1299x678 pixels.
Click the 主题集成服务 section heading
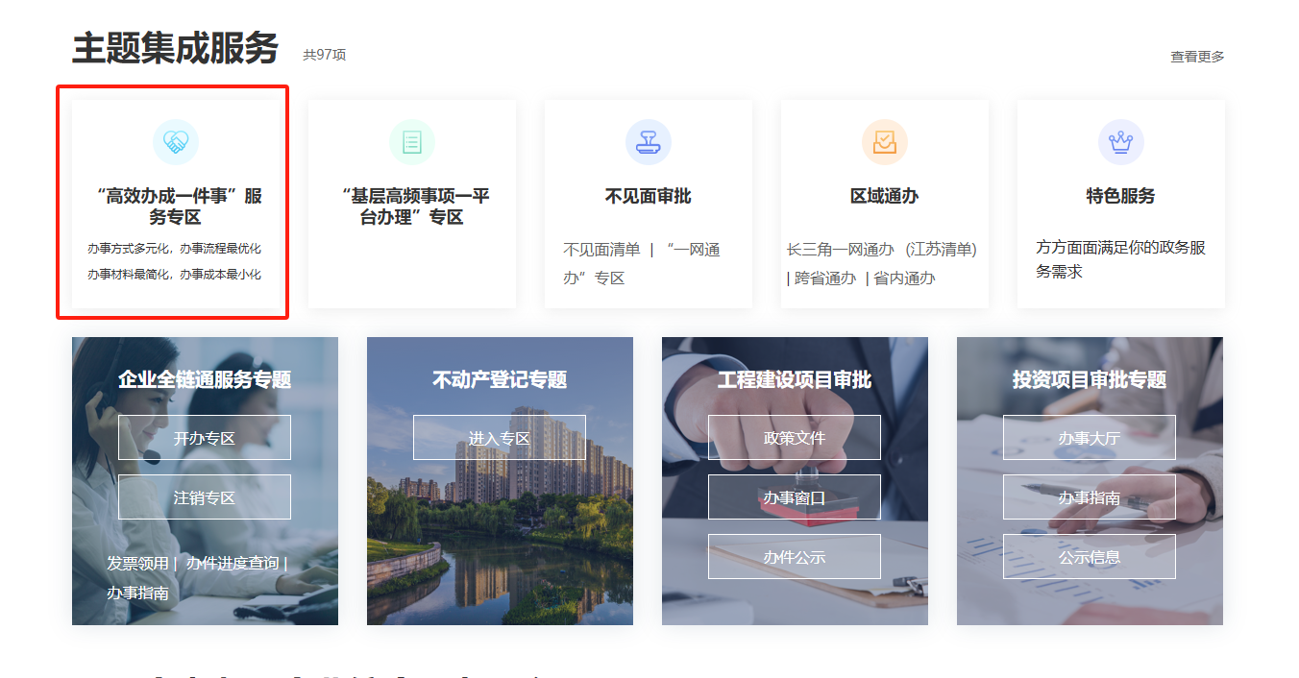(x=175, y=48)
